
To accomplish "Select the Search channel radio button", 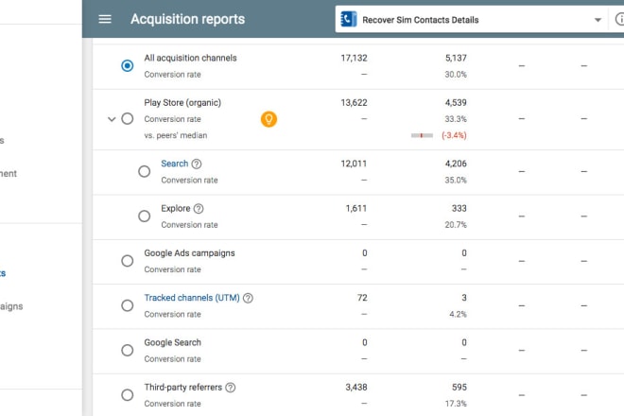I will coord(144,171).
